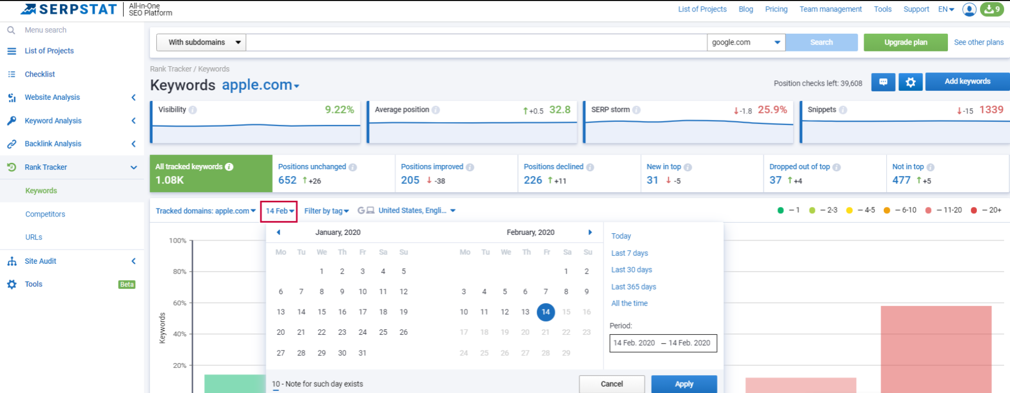Go to previous month in calendar
The height and width of the screenshot is (393, 1010).
coord(278,232)
